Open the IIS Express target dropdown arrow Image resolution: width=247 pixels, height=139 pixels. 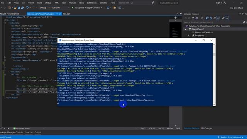[102, 8]
